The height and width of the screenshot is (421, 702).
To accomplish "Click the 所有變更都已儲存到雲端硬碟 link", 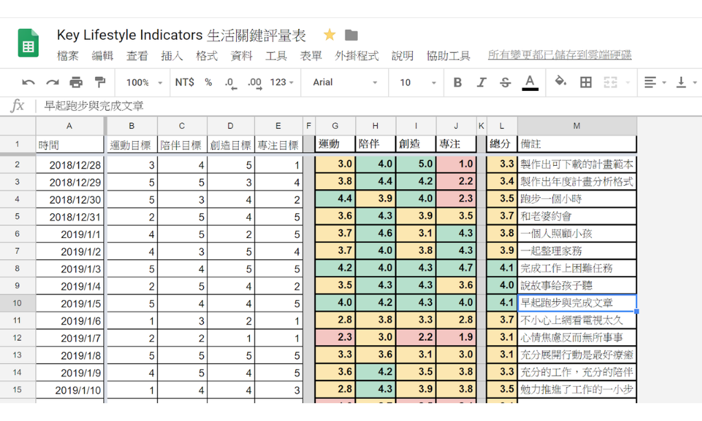I will pyautogui.click(x=560, y=55).
